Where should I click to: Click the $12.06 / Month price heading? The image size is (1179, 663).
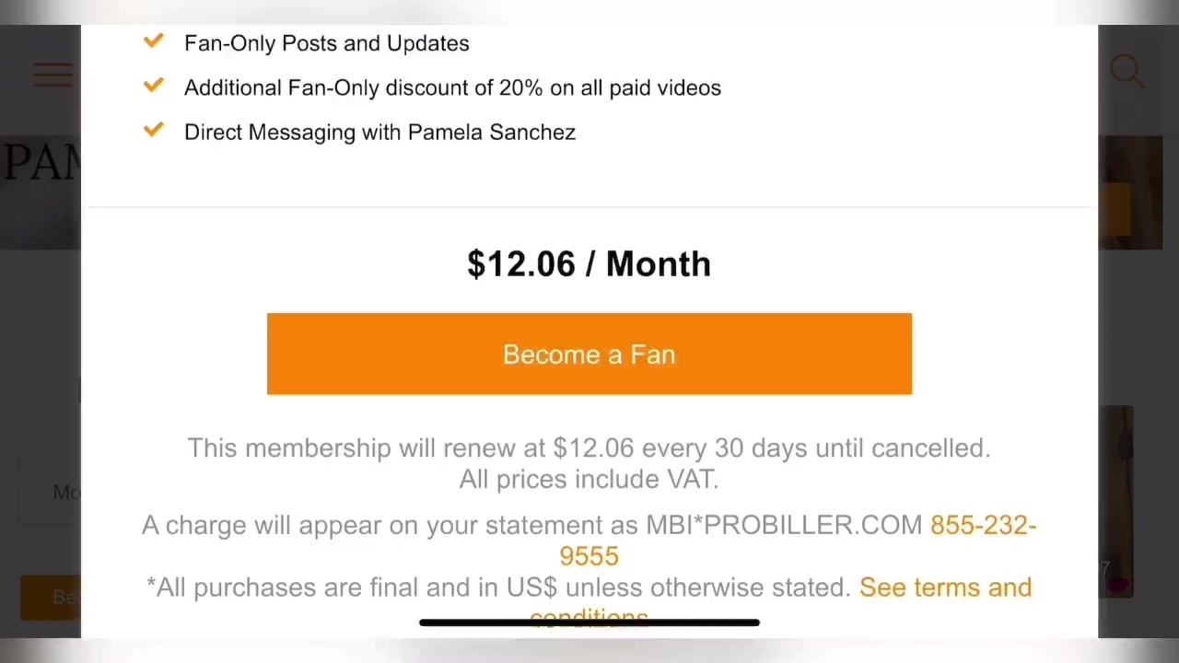(589, 264)
